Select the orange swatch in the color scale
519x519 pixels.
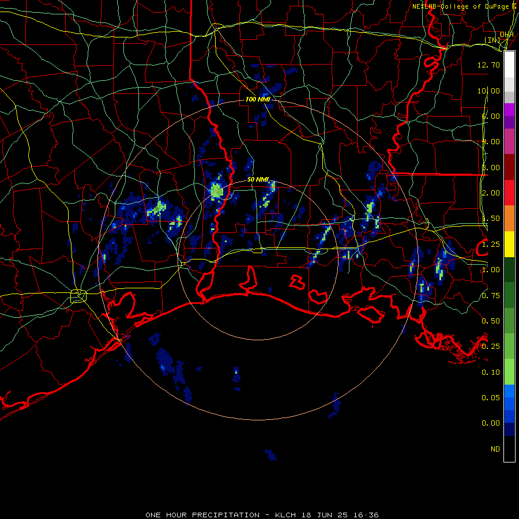click(509, 219)
